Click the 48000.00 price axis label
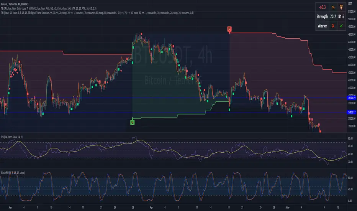This screenshot has height=211, width=357. click(352, 35)
